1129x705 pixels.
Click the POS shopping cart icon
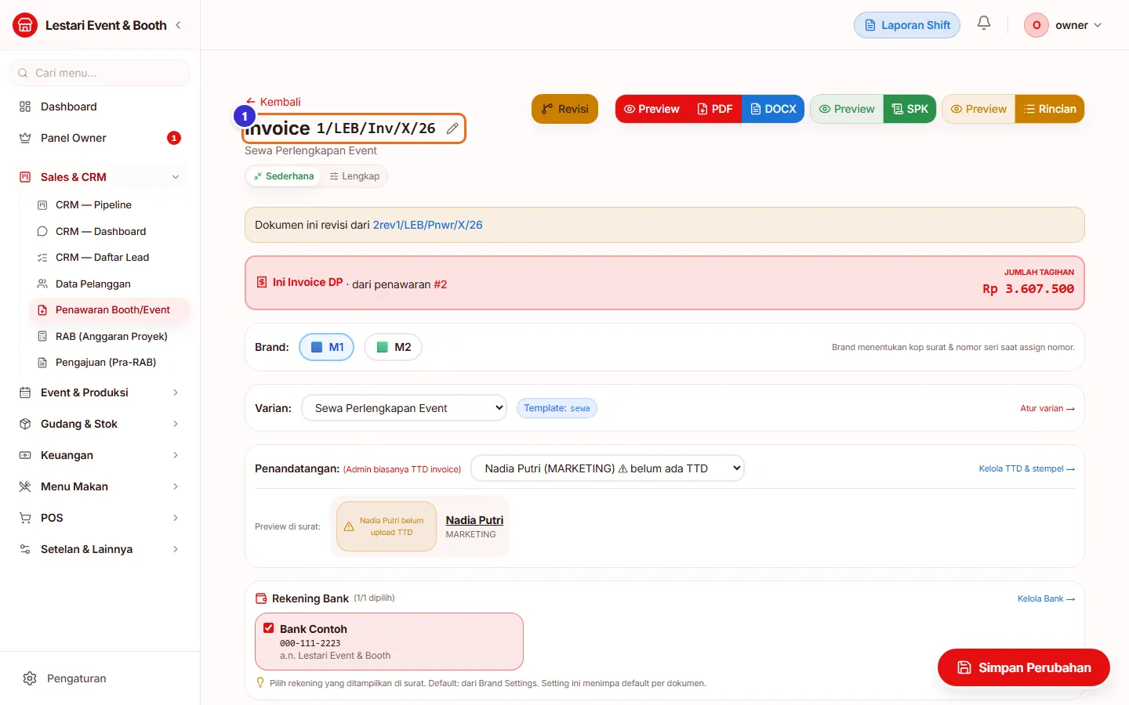(25, 518)
